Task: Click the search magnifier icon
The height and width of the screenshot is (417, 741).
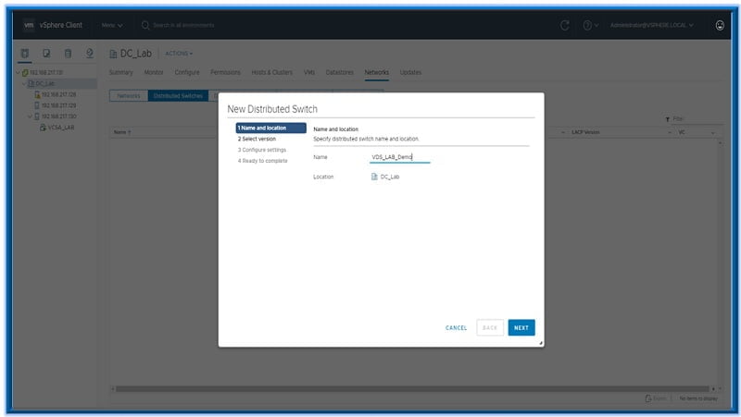Action: (145, 25)
